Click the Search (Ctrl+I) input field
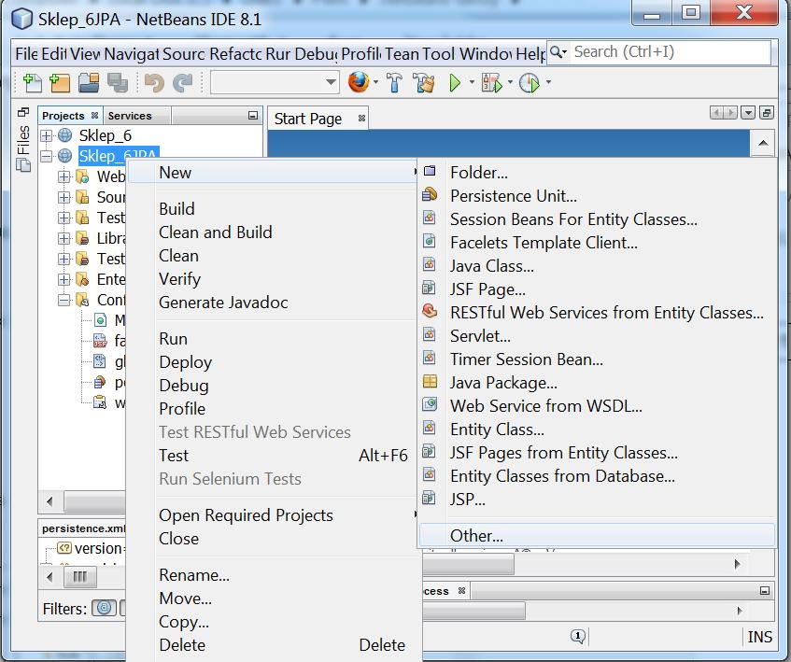Image resolution: width=791 pixels, height=662 pixels. (671, 52)
